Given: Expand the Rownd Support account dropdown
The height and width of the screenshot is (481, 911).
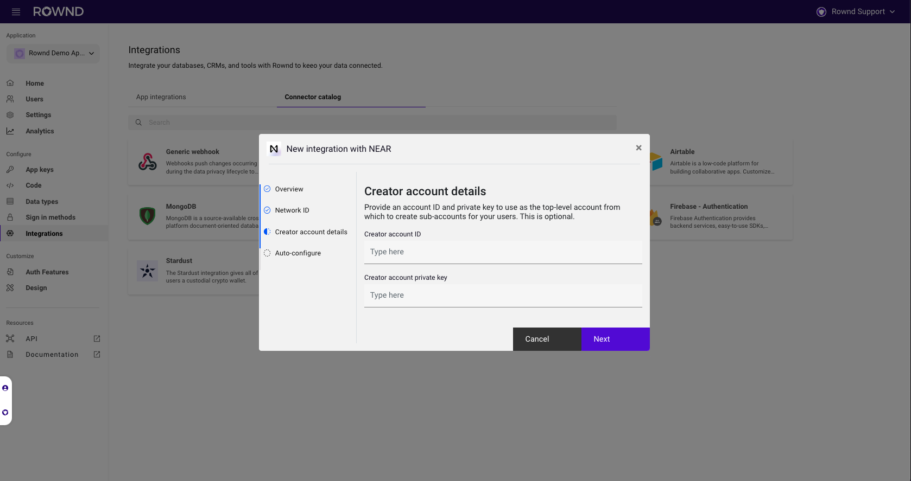Looking at the screenshot, I should click(892, 12).
